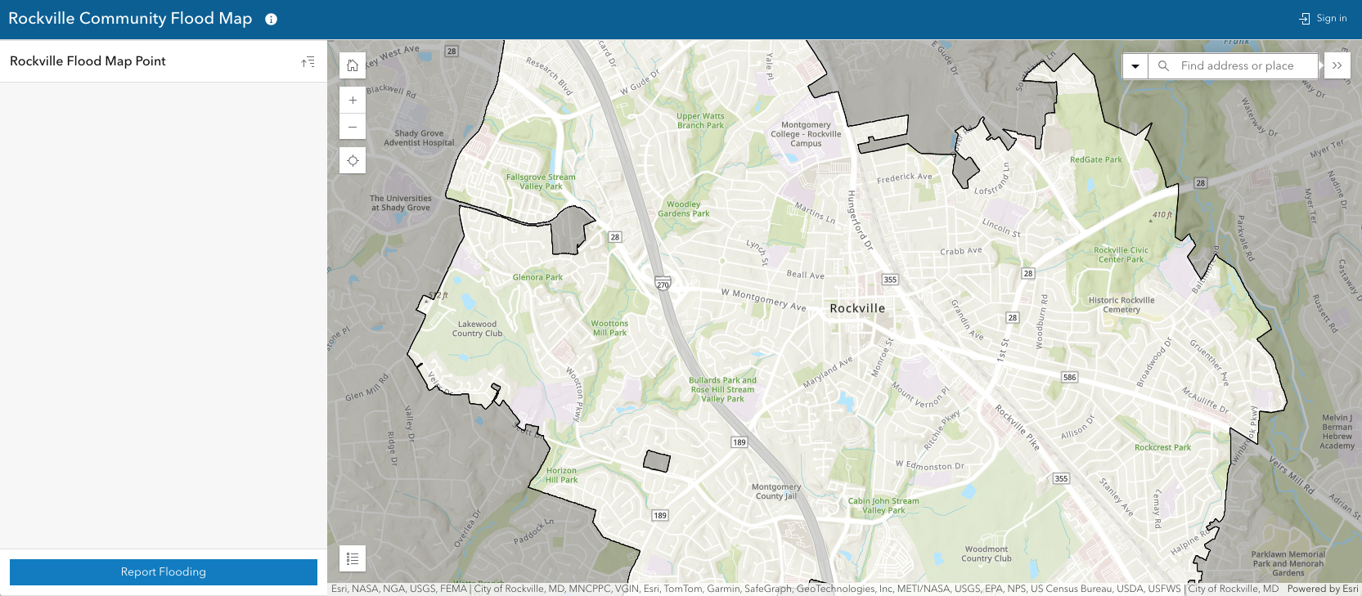Click the find my location icon
This screenshot has height=596, width=1362.
click(x=353, y=160)
